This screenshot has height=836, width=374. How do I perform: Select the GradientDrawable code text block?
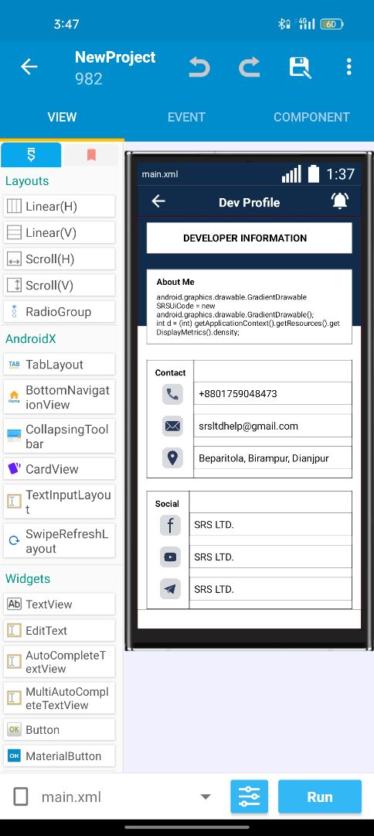pyautogui.click(x=248, y=314)
